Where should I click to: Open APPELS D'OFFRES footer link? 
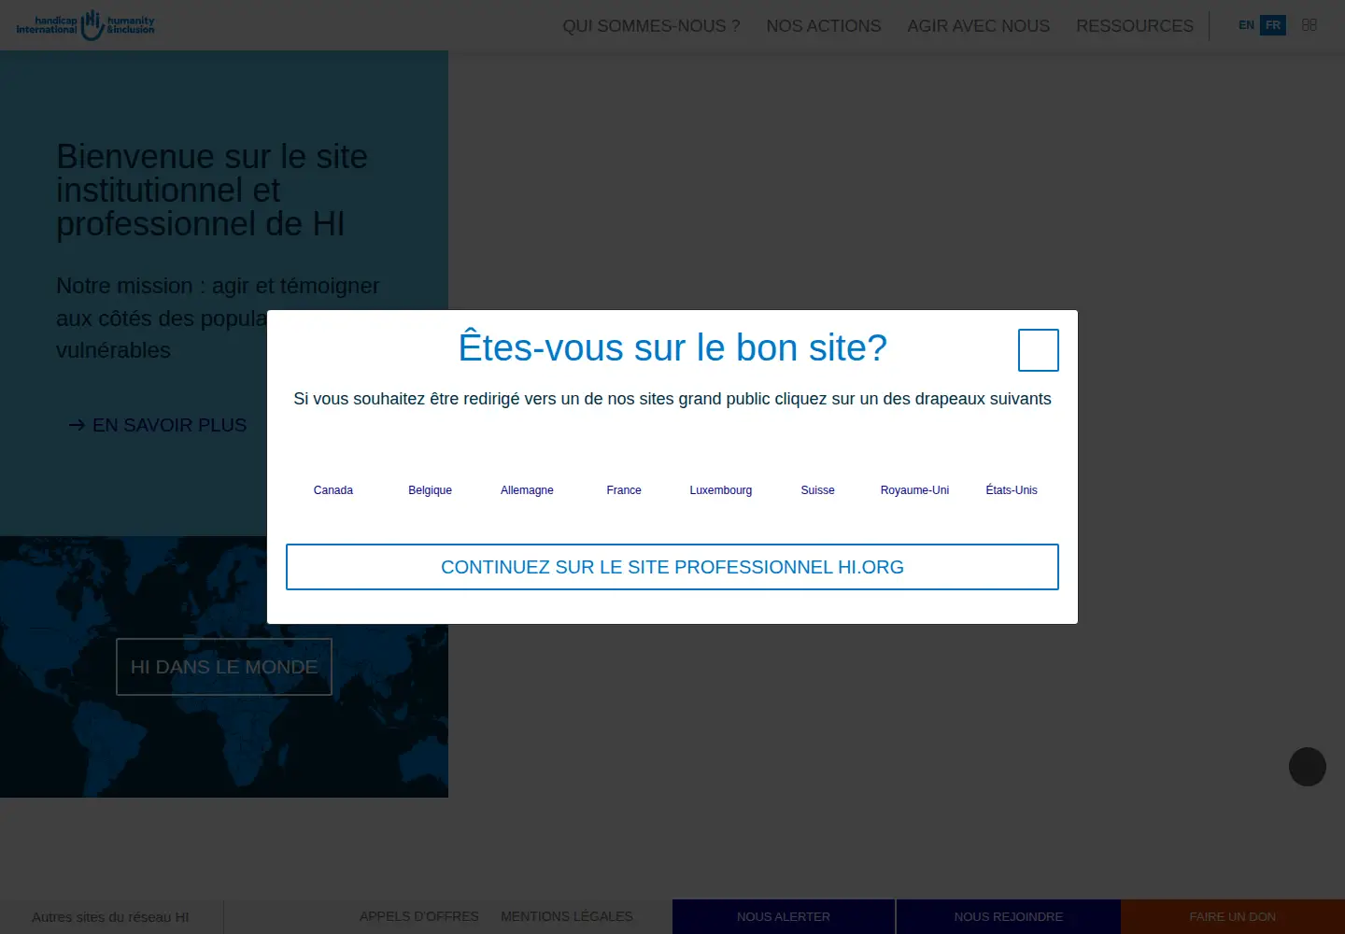(x=419, y=917)
